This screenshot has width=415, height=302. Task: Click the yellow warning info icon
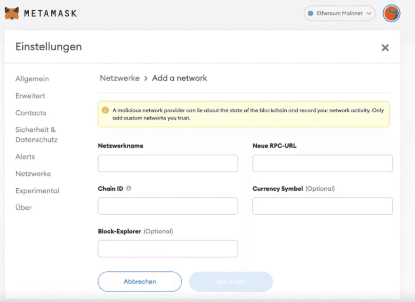pyautogui.click(x=105, y=110)
